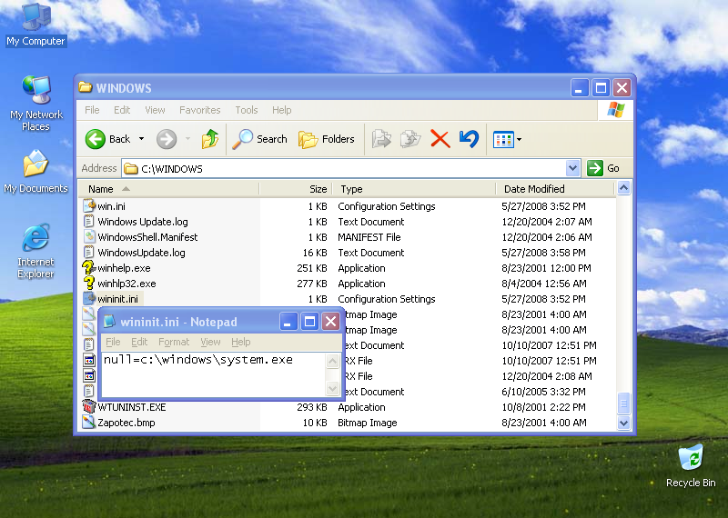The image size is (728, 518).
Task: Click the green Back arrow button
Action: point(96,139)
